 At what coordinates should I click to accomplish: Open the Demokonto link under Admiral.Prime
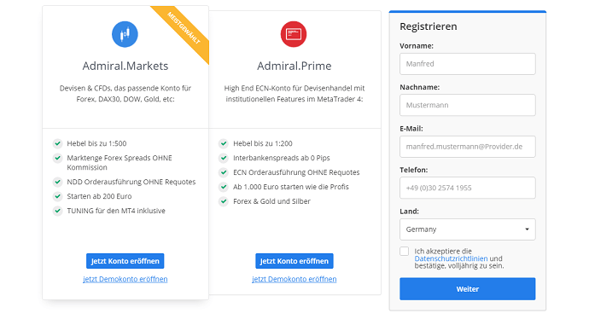tap(294, 279)
